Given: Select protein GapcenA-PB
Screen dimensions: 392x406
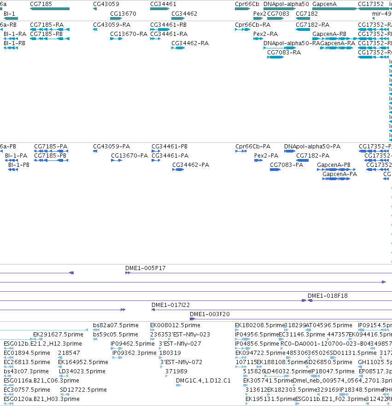Looking at the screenshot, I should [334, 165].
